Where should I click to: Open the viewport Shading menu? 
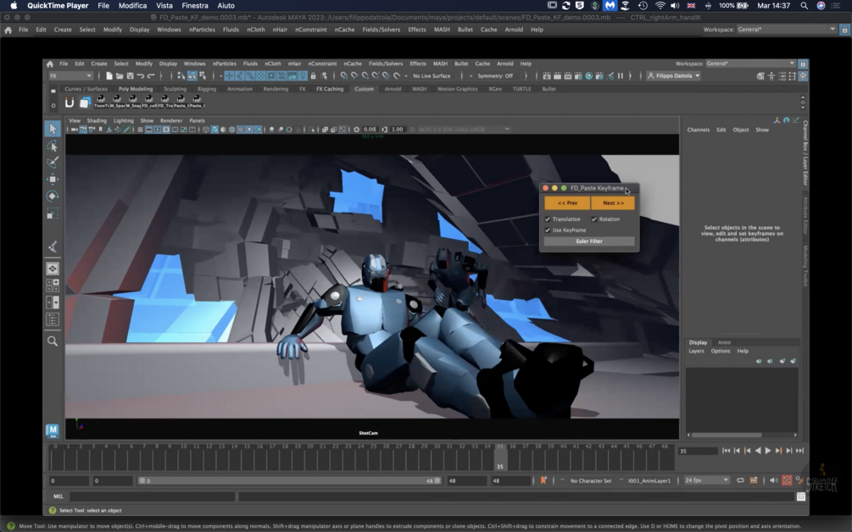click(x=97, y=120)
